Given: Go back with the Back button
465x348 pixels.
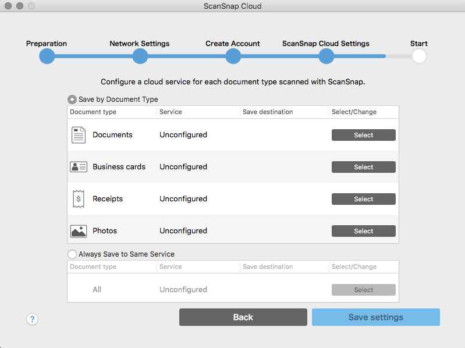Looking at the screenshot, I should coord(243,317).
